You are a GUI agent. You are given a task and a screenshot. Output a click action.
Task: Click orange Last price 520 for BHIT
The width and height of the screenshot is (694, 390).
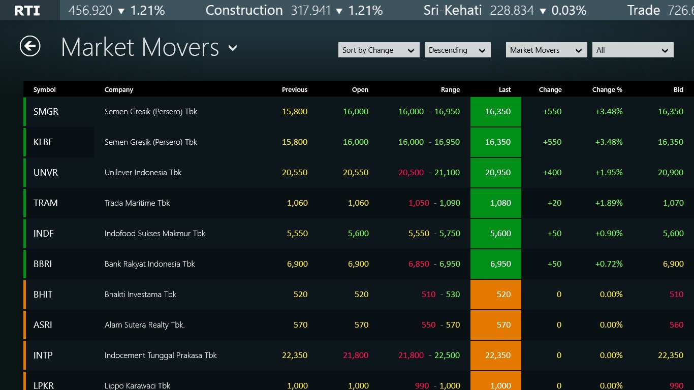tap(496, 295)
